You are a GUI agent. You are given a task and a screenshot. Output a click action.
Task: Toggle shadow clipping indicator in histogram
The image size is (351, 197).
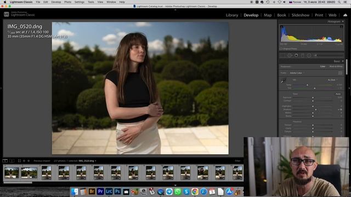(281, 27)
